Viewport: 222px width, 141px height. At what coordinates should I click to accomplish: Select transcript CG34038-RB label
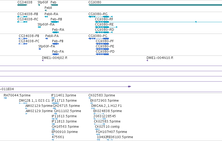click(28, 14)
